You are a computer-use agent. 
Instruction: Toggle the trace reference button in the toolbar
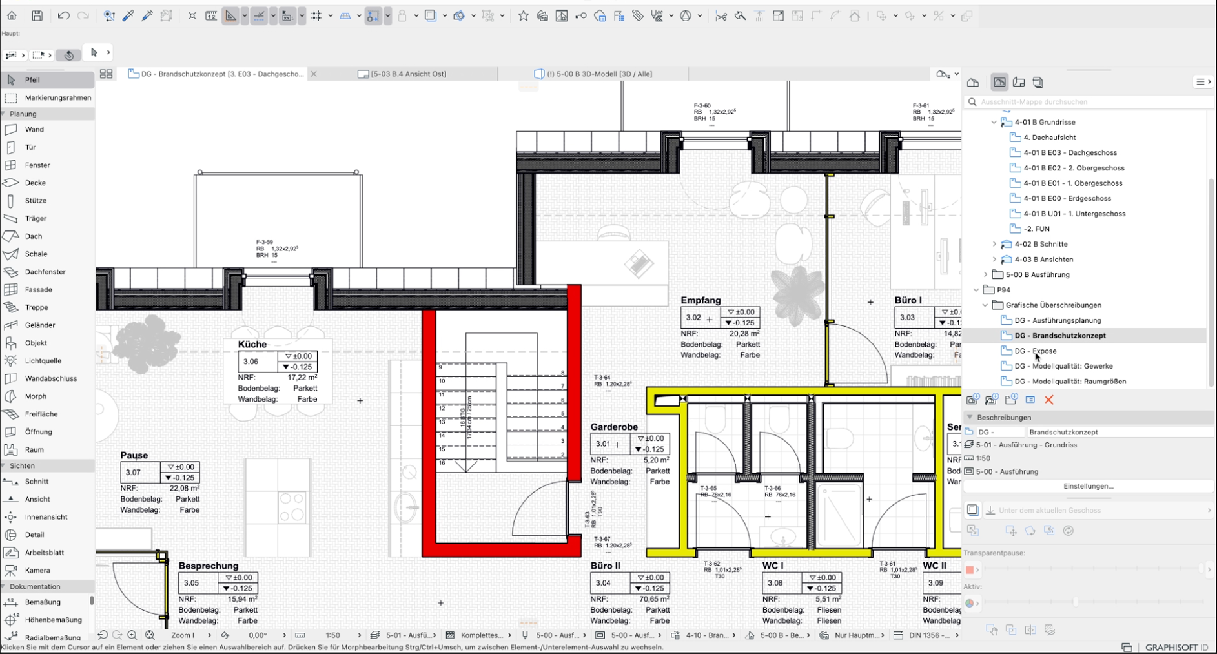click(431, 15)
